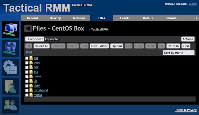This screenshot has width=199, height=115.
Task: Click the boot folder icon
Action: pos(31,62)
